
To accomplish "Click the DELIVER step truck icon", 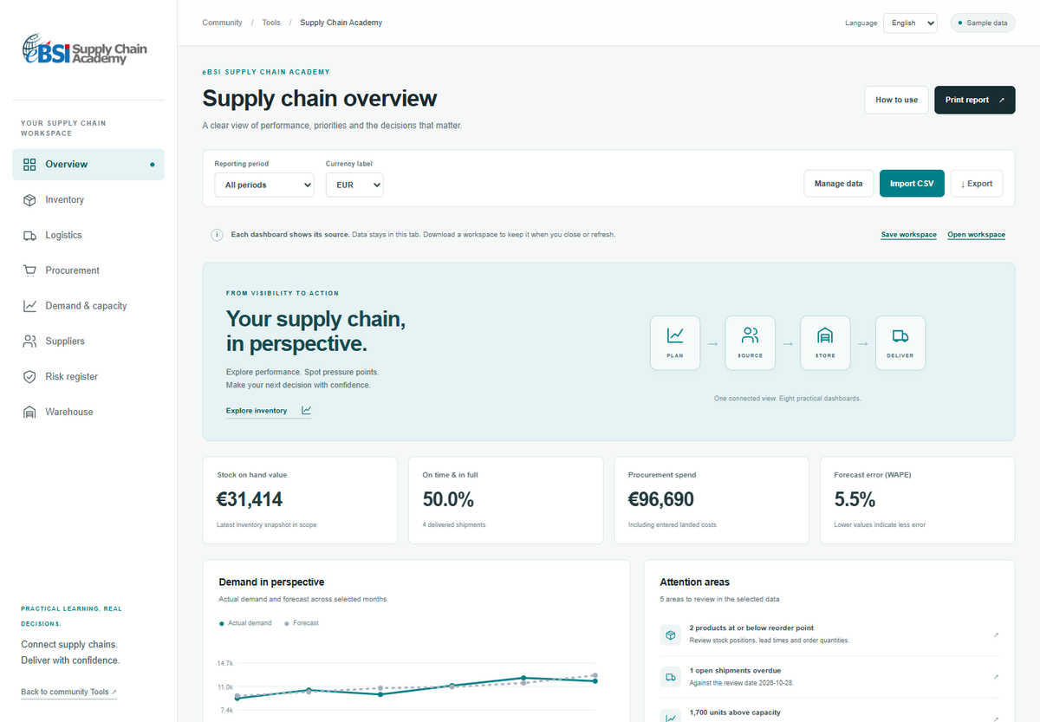I will pyautogui.click(x=900, y=335).
